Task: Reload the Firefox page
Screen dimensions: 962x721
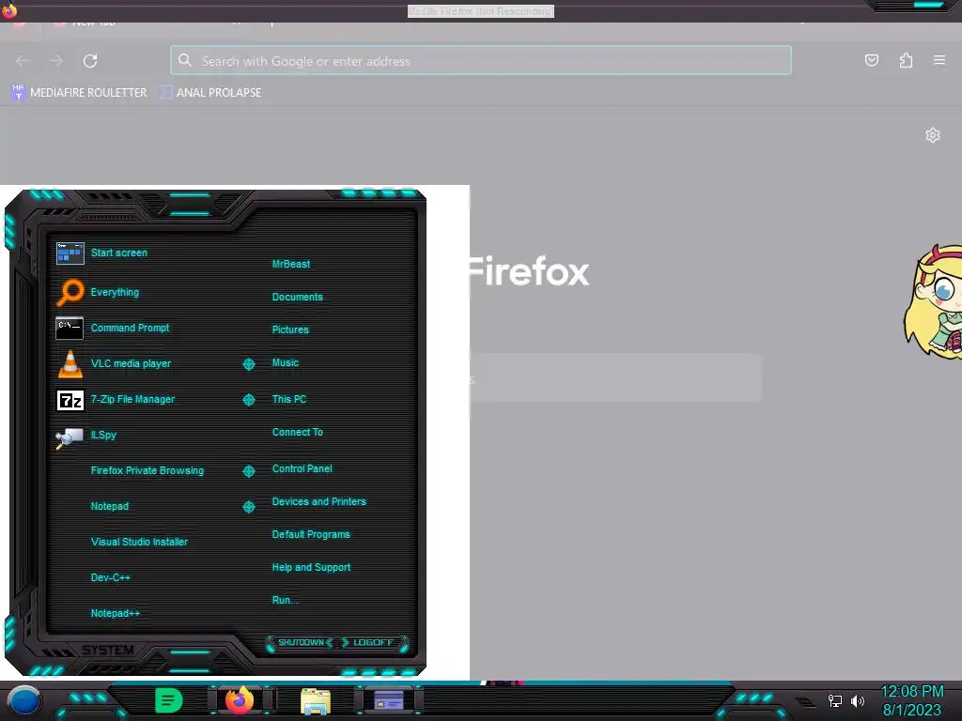Action: (x=90, y=61)
